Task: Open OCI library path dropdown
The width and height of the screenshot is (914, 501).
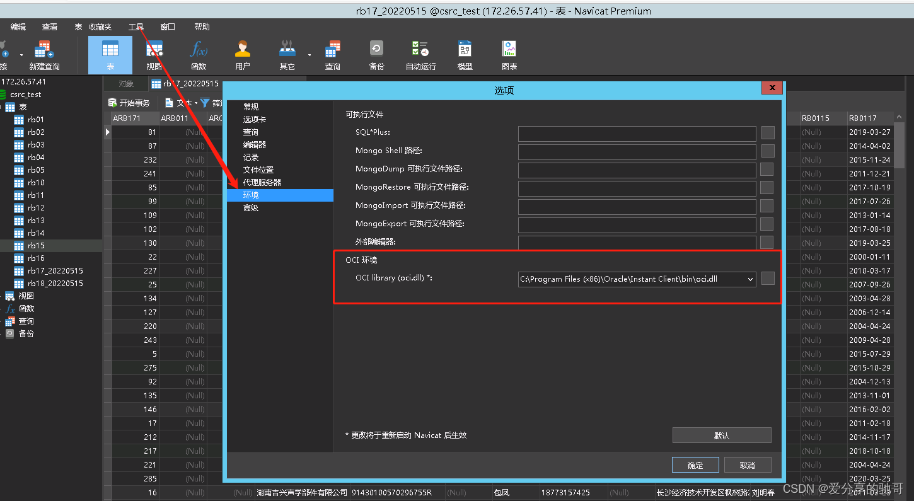Action: pyautogui.click(x=749, y=279)
